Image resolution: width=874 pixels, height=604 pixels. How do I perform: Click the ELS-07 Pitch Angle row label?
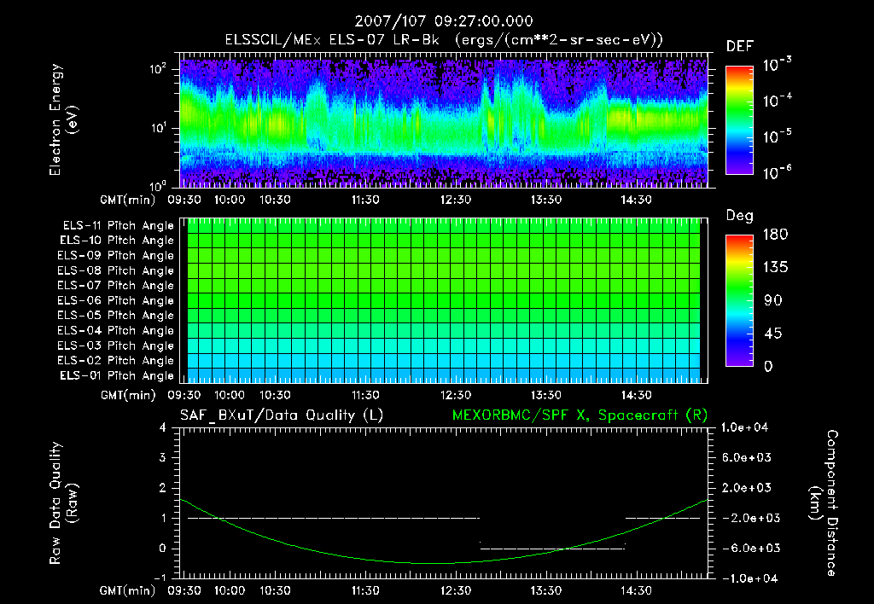116,285
